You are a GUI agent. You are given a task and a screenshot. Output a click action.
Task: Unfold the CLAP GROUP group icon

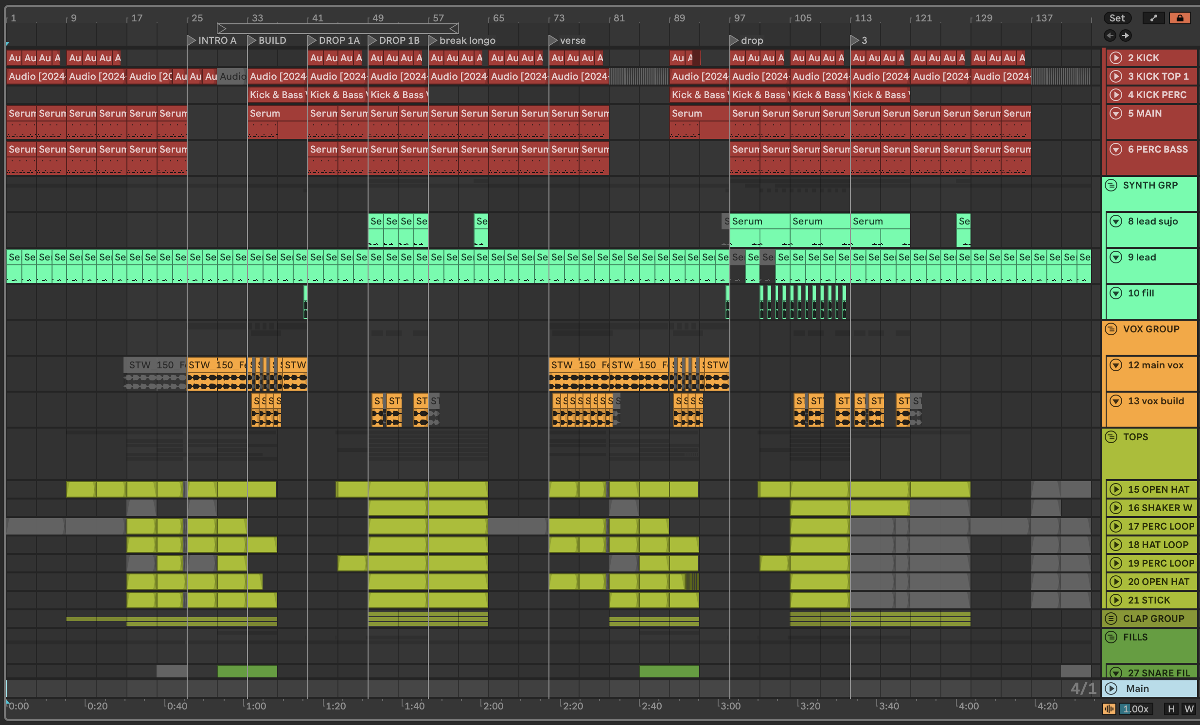[1111, 619]
